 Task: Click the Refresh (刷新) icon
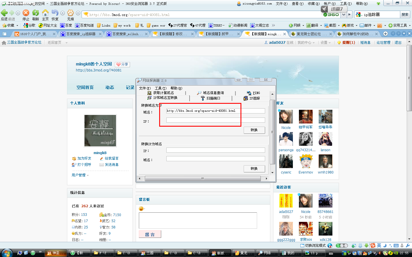[36, 13]
